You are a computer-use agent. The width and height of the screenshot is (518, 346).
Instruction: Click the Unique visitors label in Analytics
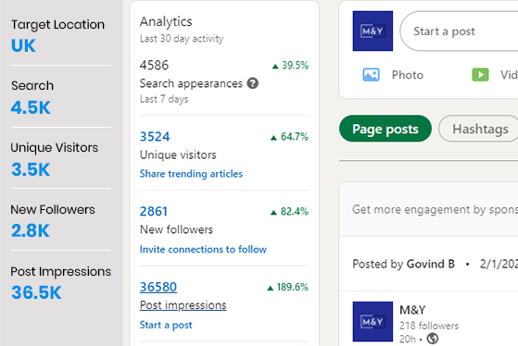point(178,154)
